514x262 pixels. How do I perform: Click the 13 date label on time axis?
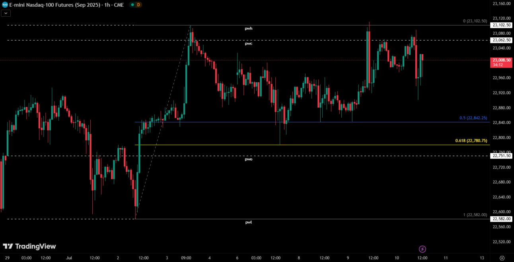[482, 258]
